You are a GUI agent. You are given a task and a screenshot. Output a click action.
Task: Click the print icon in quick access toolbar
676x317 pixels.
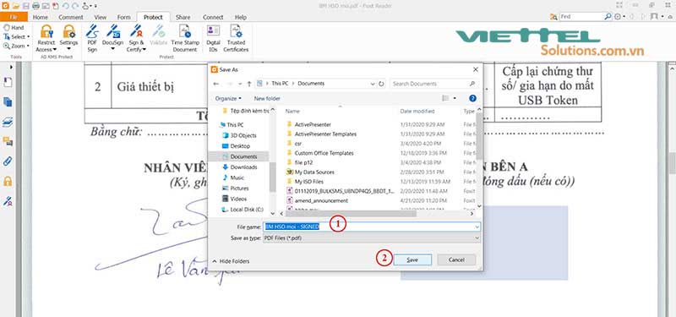point(35,6)
